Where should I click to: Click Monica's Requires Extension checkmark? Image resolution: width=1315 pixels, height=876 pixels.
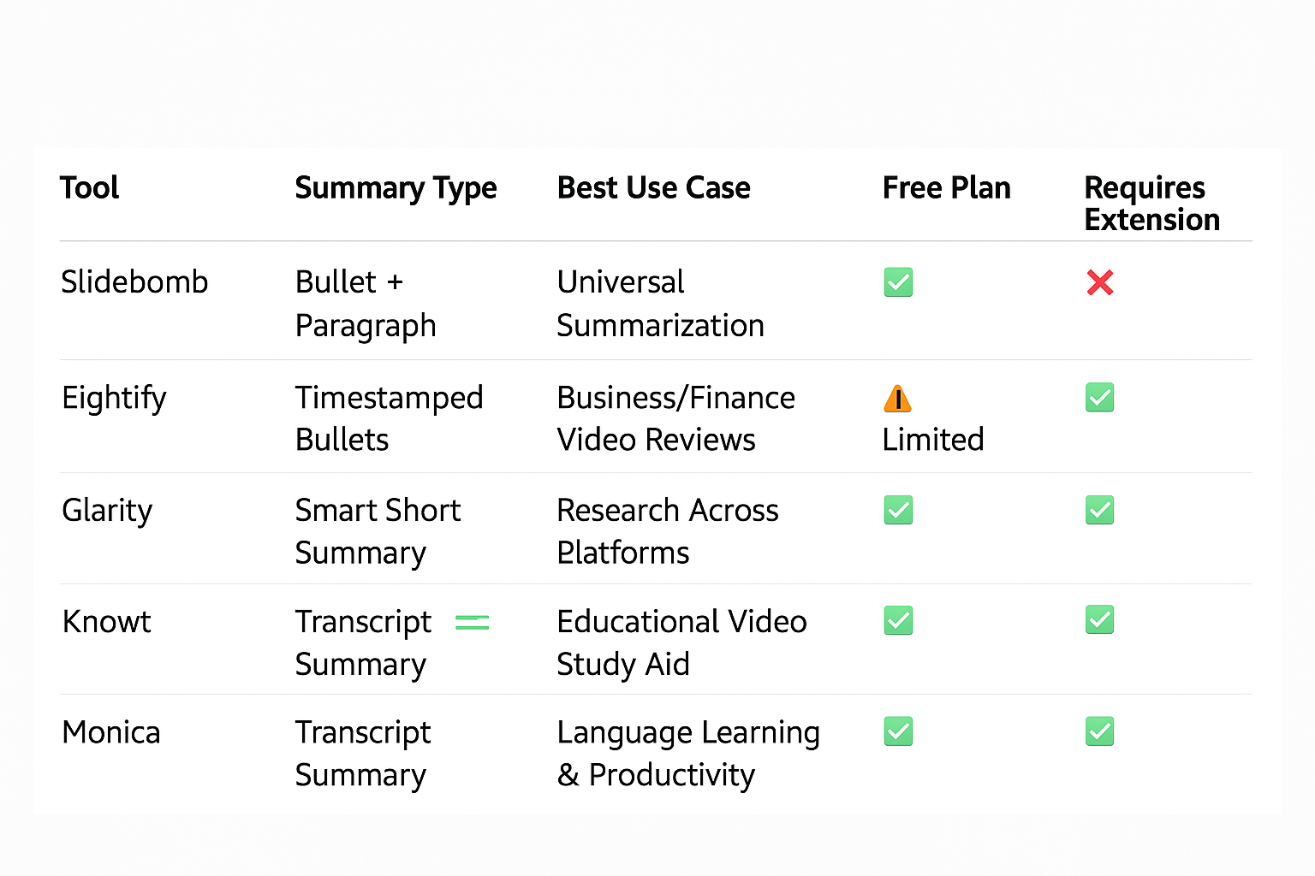[1100, 731]
